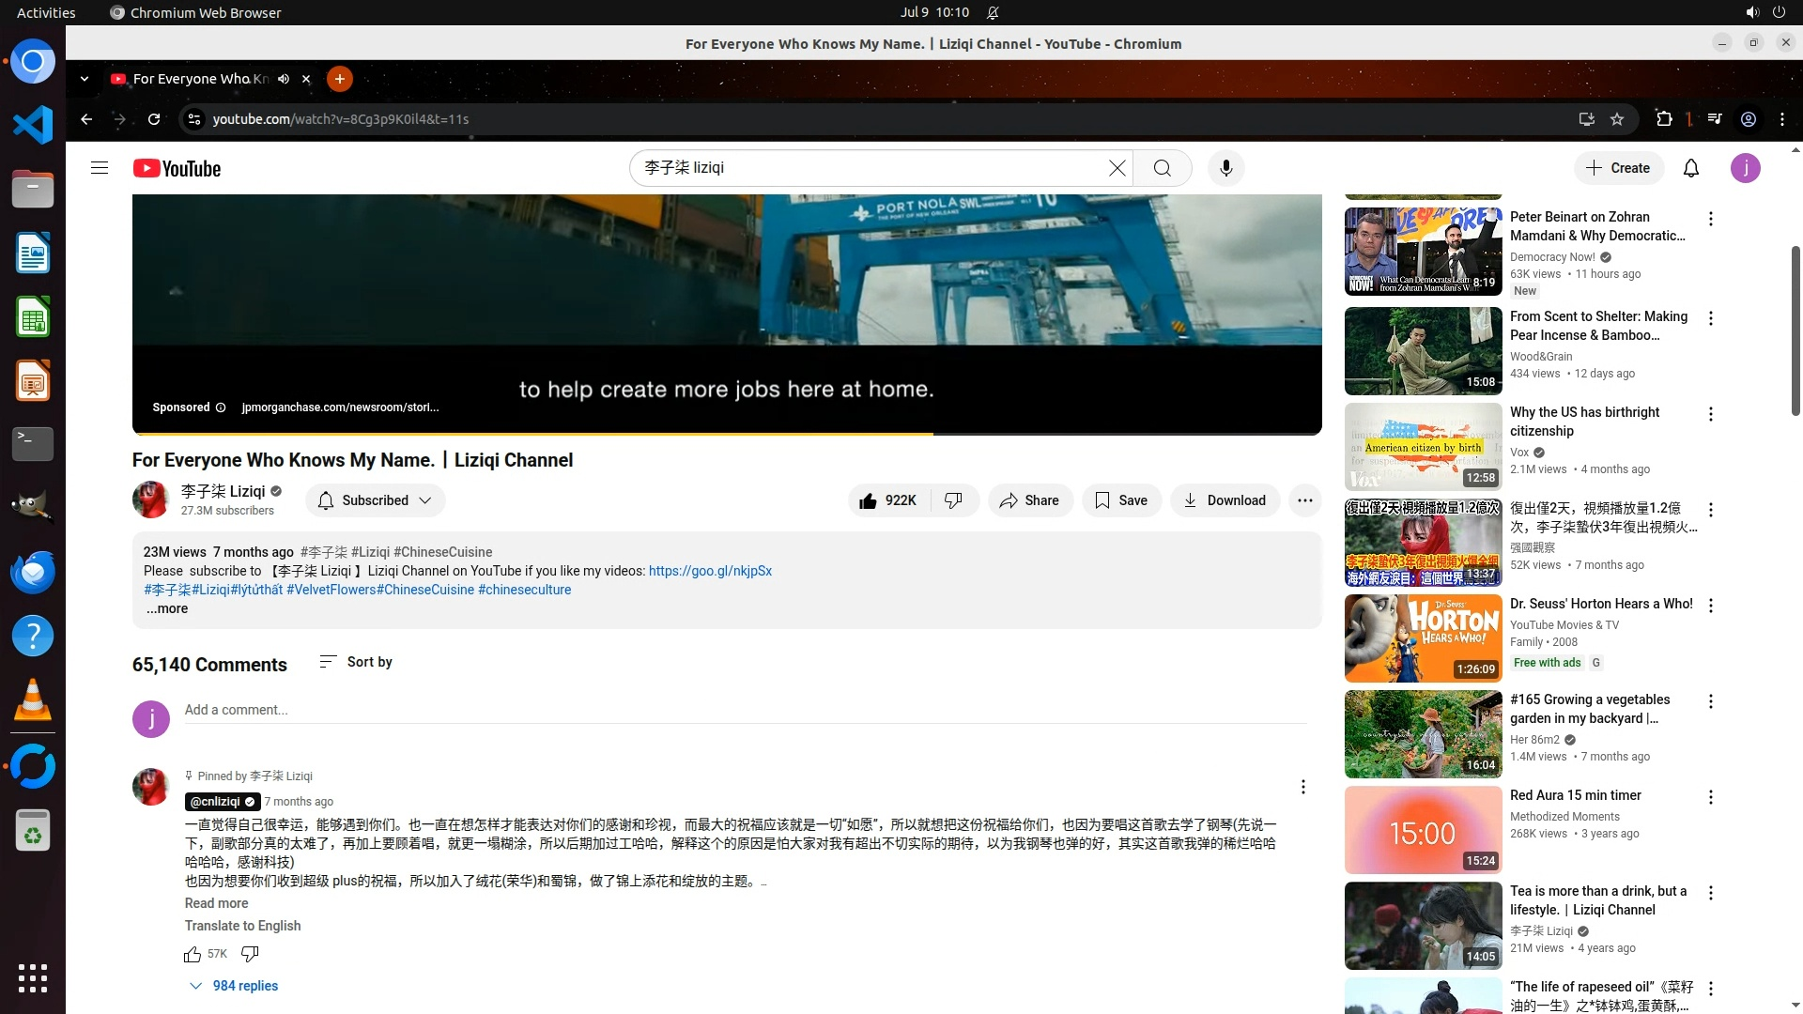Image resolution: width=1803 pixels, height=1014 pixels.
Task: Open the Ubuntu Activities overview
Action: 46,12
